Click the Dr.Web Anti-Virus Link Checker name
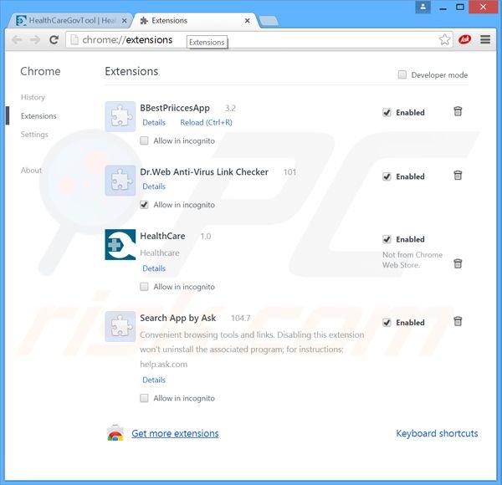The width and height of the screenshot is (502, 485). [x=204, y=172]
